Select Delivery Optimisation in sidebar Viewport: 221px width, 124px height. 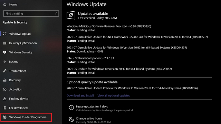click(23, 43)
